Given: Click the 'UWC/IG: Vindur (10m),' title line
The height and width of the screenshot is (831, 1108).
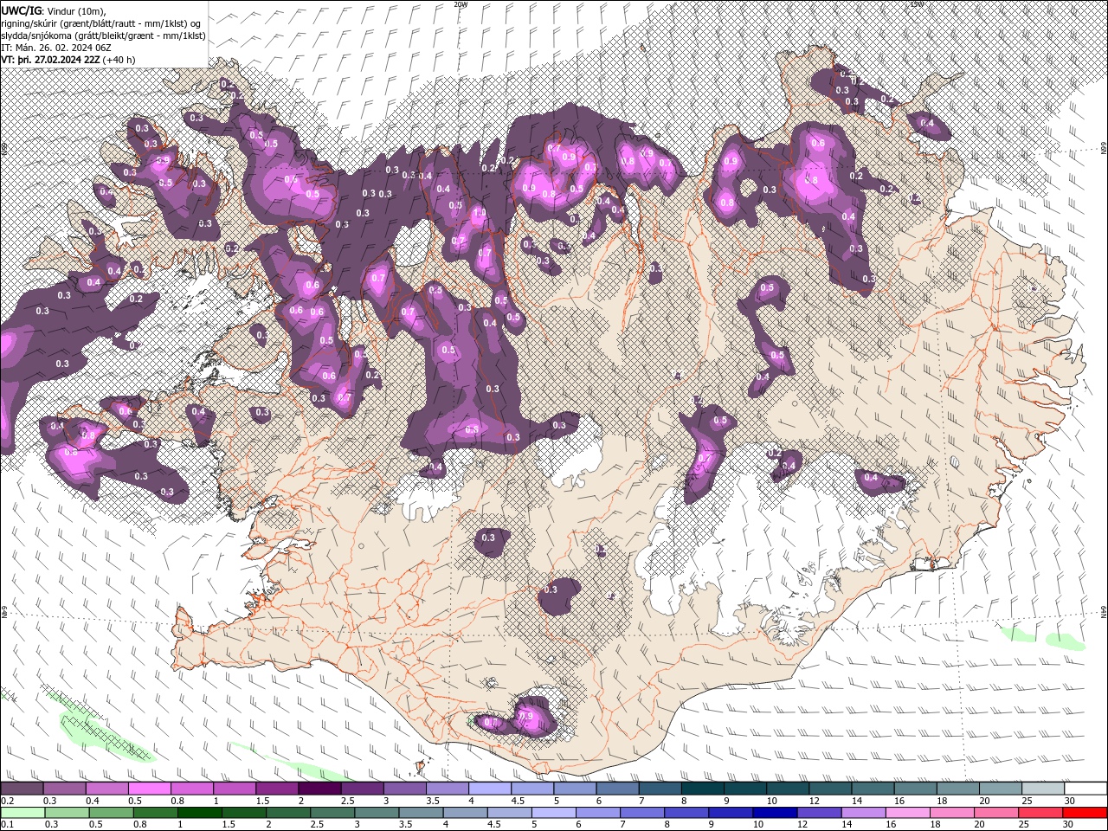Looking at the screenshot, I should 53,10.
